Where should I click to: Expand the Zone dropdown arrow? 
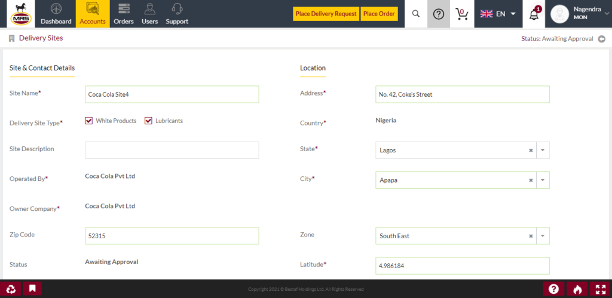[543, 236]
